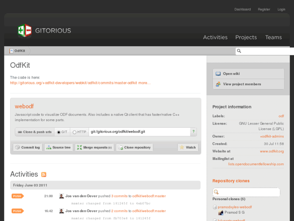Click the Repository clones search field
Viewport: 294px width, 221px height.
246,192
